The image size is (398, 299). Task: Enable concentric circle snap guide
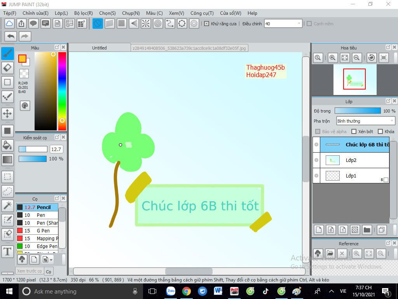pyautogui.click(x=158, y=24)
